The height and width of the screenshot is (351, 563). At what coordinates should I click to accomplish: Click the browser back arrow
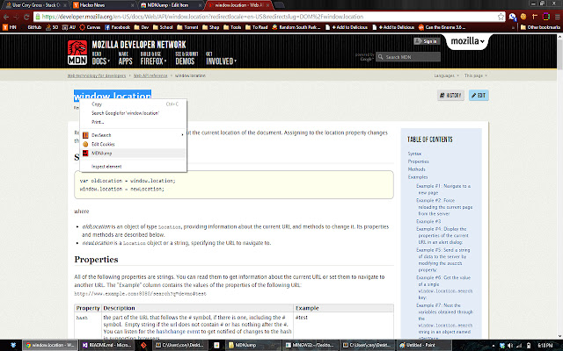pos(6,17)
